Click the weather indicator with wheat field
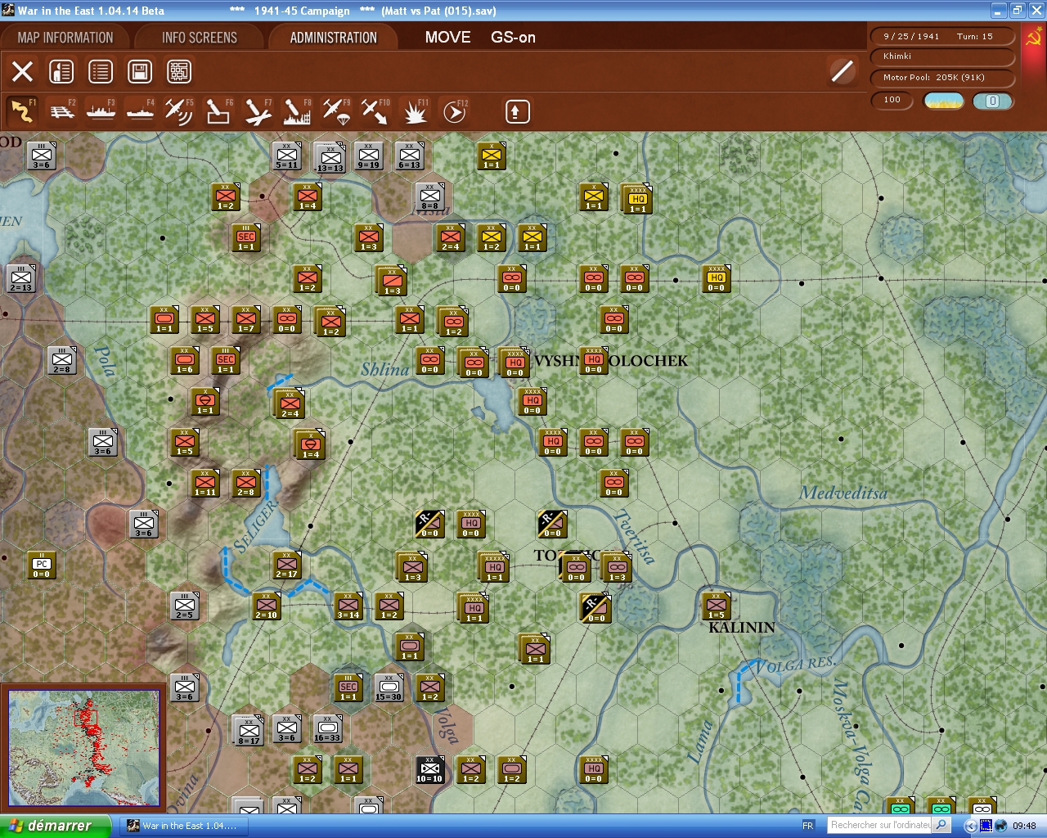The image size is (1047, 838). pyautogui.click(x=943, y=101)
